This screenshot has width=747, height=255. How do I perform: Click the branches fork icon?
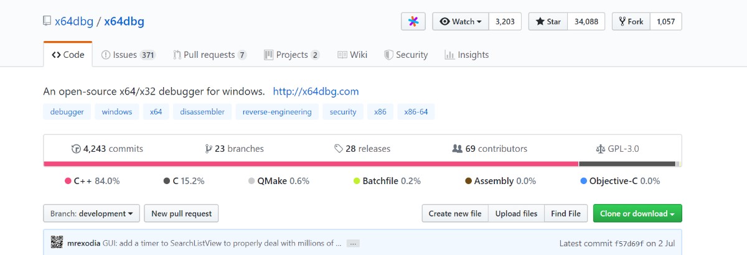(209, 149)
